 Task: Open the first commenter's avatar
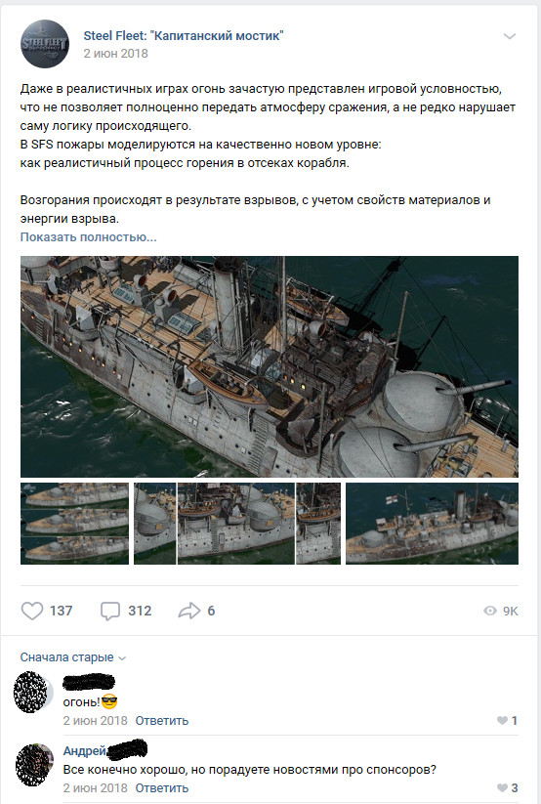(x=33, y=693)
